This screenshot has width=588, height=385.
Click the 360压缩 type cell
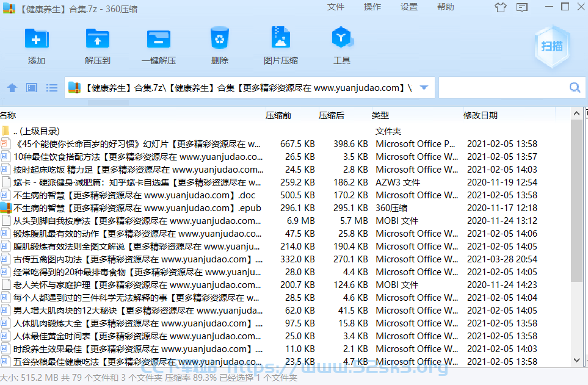pyautogui.click(x=391, y=208)
